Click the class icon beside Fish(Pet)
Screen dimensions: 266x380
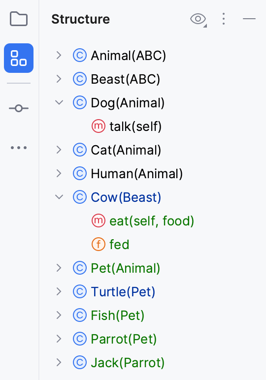click(x=80, y=316)
